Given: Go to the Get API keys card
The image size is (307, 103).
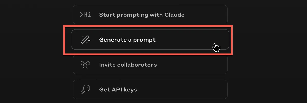Looking at the screenshot, I should tap(150, 90).
